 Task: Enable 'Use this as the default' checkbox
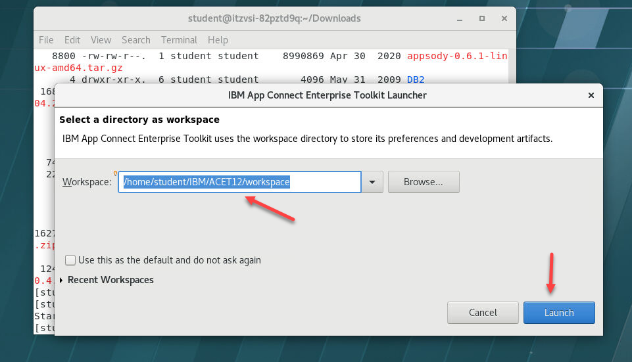pyautogui.click(x=70, y=260)
